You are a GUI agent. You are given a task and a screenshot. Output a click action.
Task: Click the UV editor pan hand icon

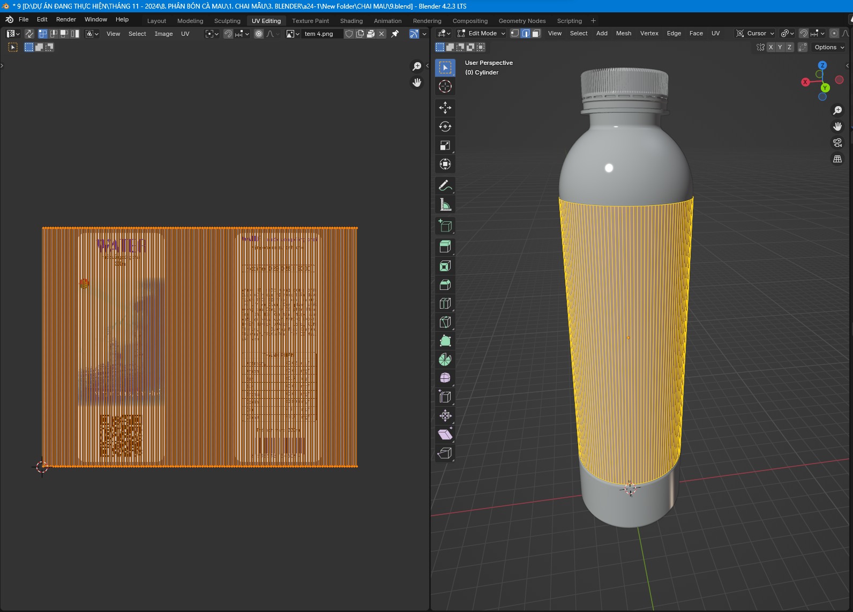click(x=417, y=83)
